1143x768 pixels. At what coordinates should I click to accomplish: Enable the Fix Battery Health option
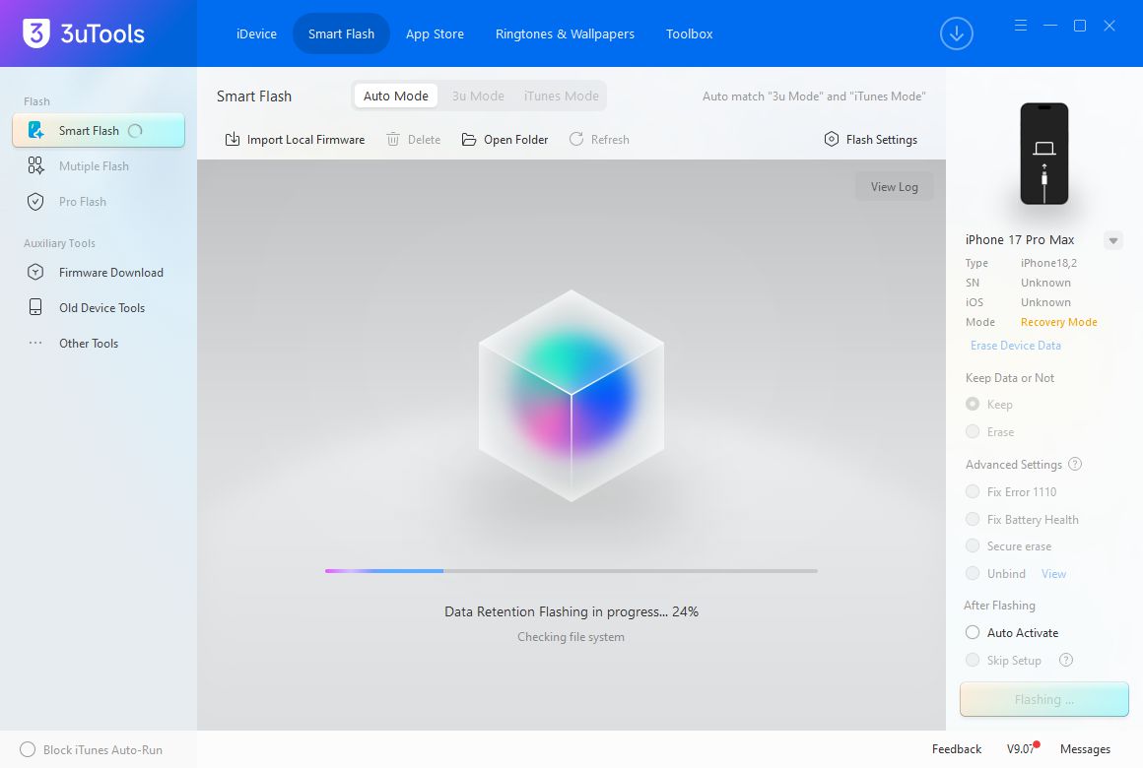973,519
